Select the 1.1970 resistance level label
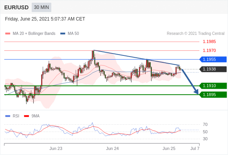The height and width of the screenshot is (155, 228). click(209, 51)
